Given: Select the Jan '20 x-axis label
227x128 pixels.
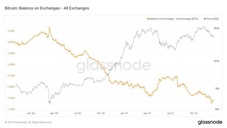Looking at the screenshot, I should coord(31,113).
